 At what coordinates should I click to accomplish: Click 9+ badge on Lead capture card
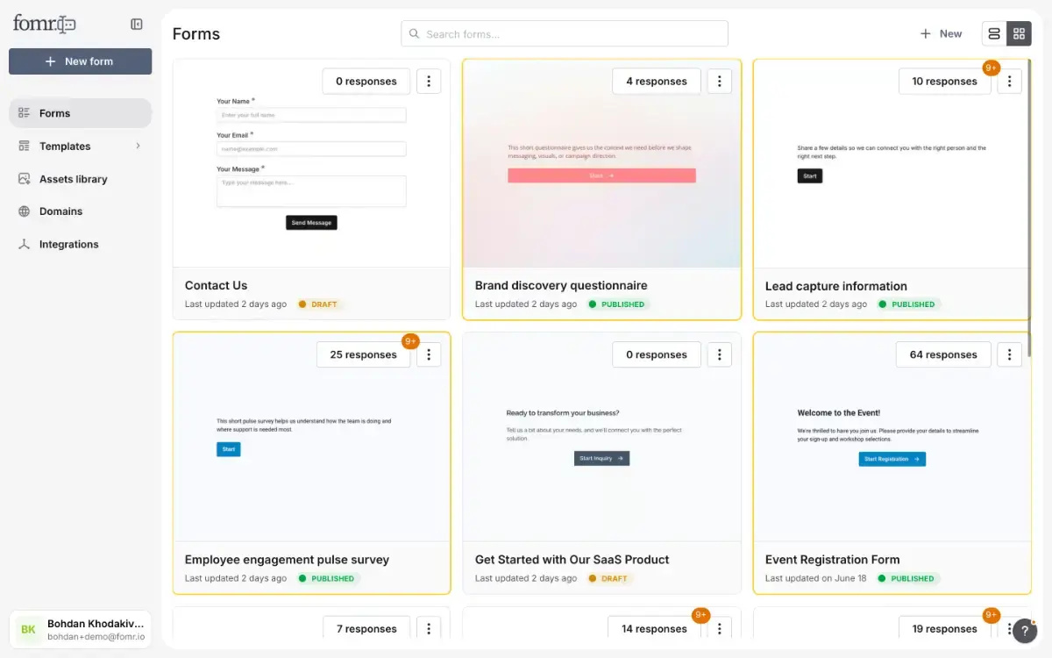coord(991,68)
